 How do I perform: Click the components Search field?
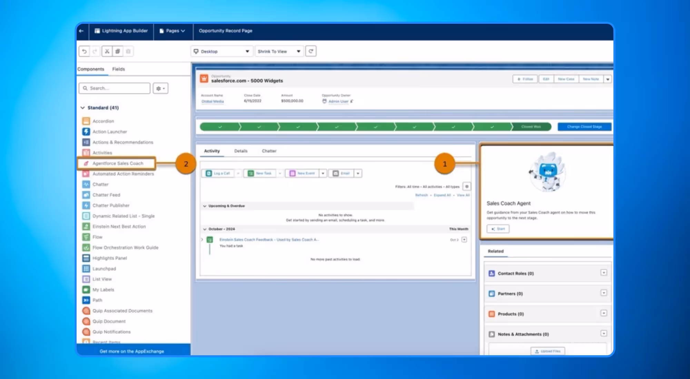tap(115, 89)
